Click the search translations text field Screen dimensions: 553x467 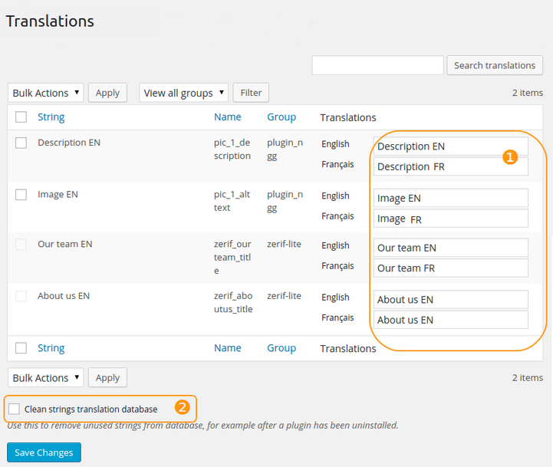point(377,65)
